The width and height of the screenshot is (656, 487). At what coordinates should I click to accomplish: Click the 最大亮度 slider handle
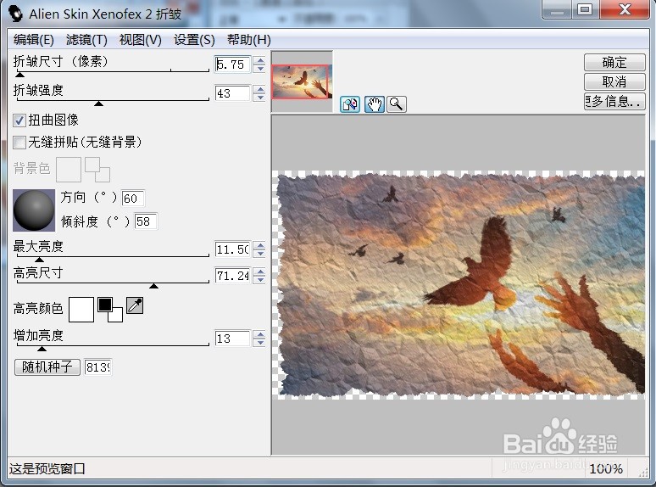(39, 260)
